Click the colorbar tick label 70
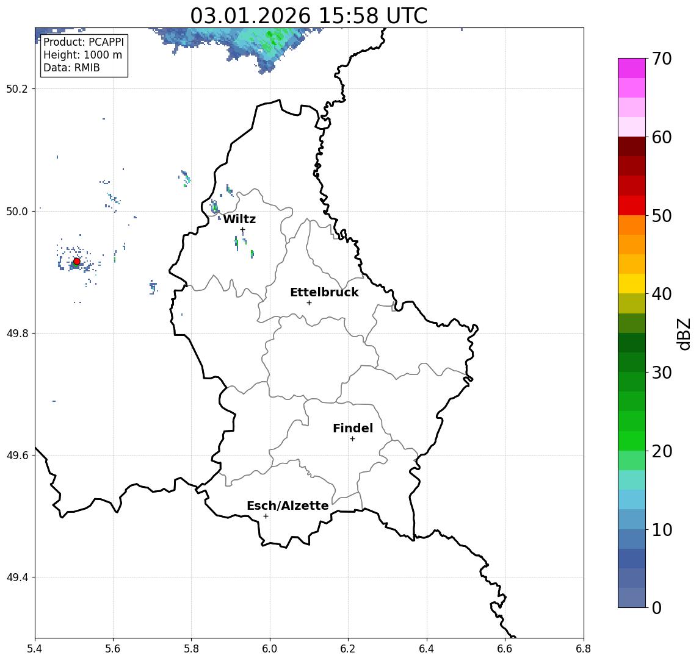 pyautogui.click(x=662, y=59)
